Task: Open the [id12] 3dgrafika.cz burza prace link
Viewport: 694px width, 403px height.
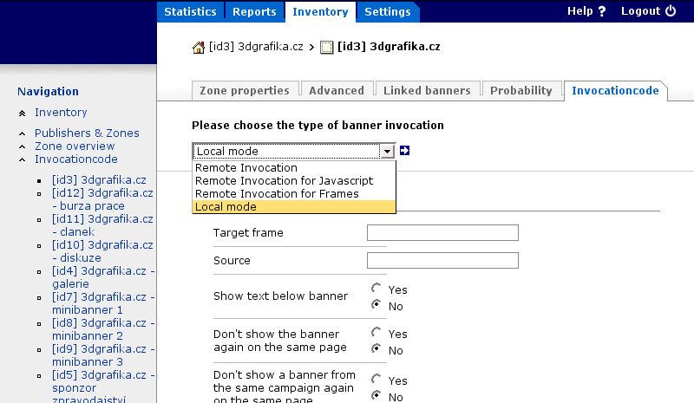Action: click(x=102, y=199)
